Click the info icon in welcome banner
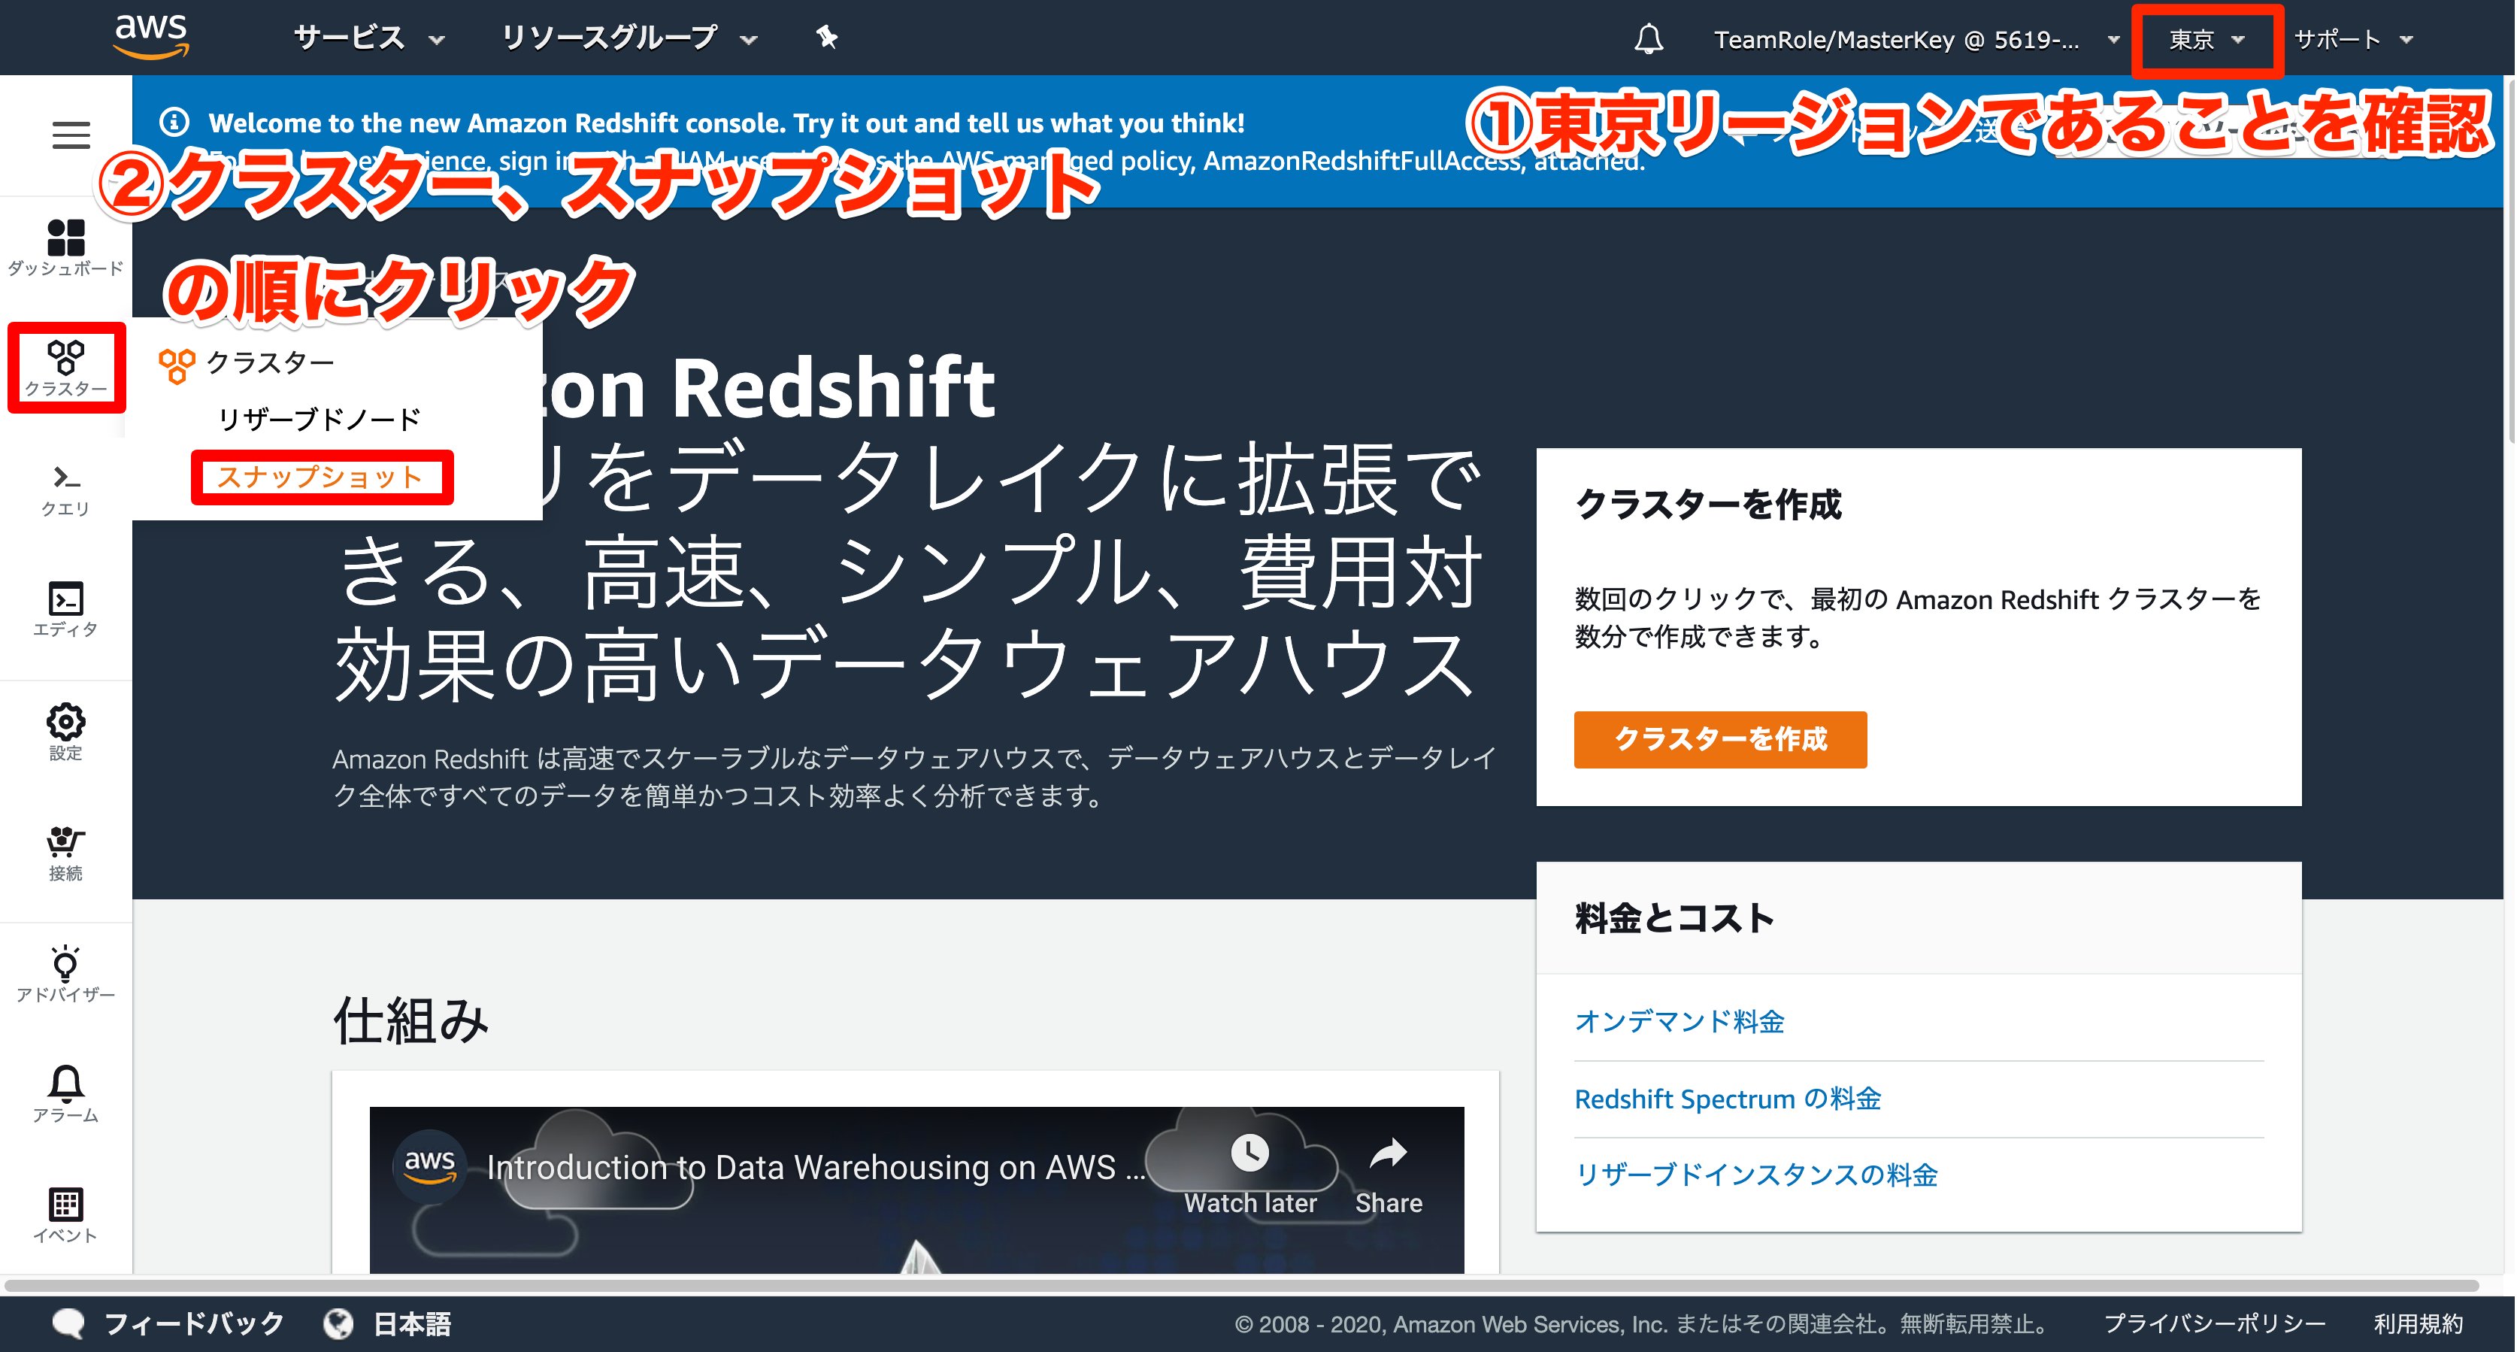 [x=174, y=123]
